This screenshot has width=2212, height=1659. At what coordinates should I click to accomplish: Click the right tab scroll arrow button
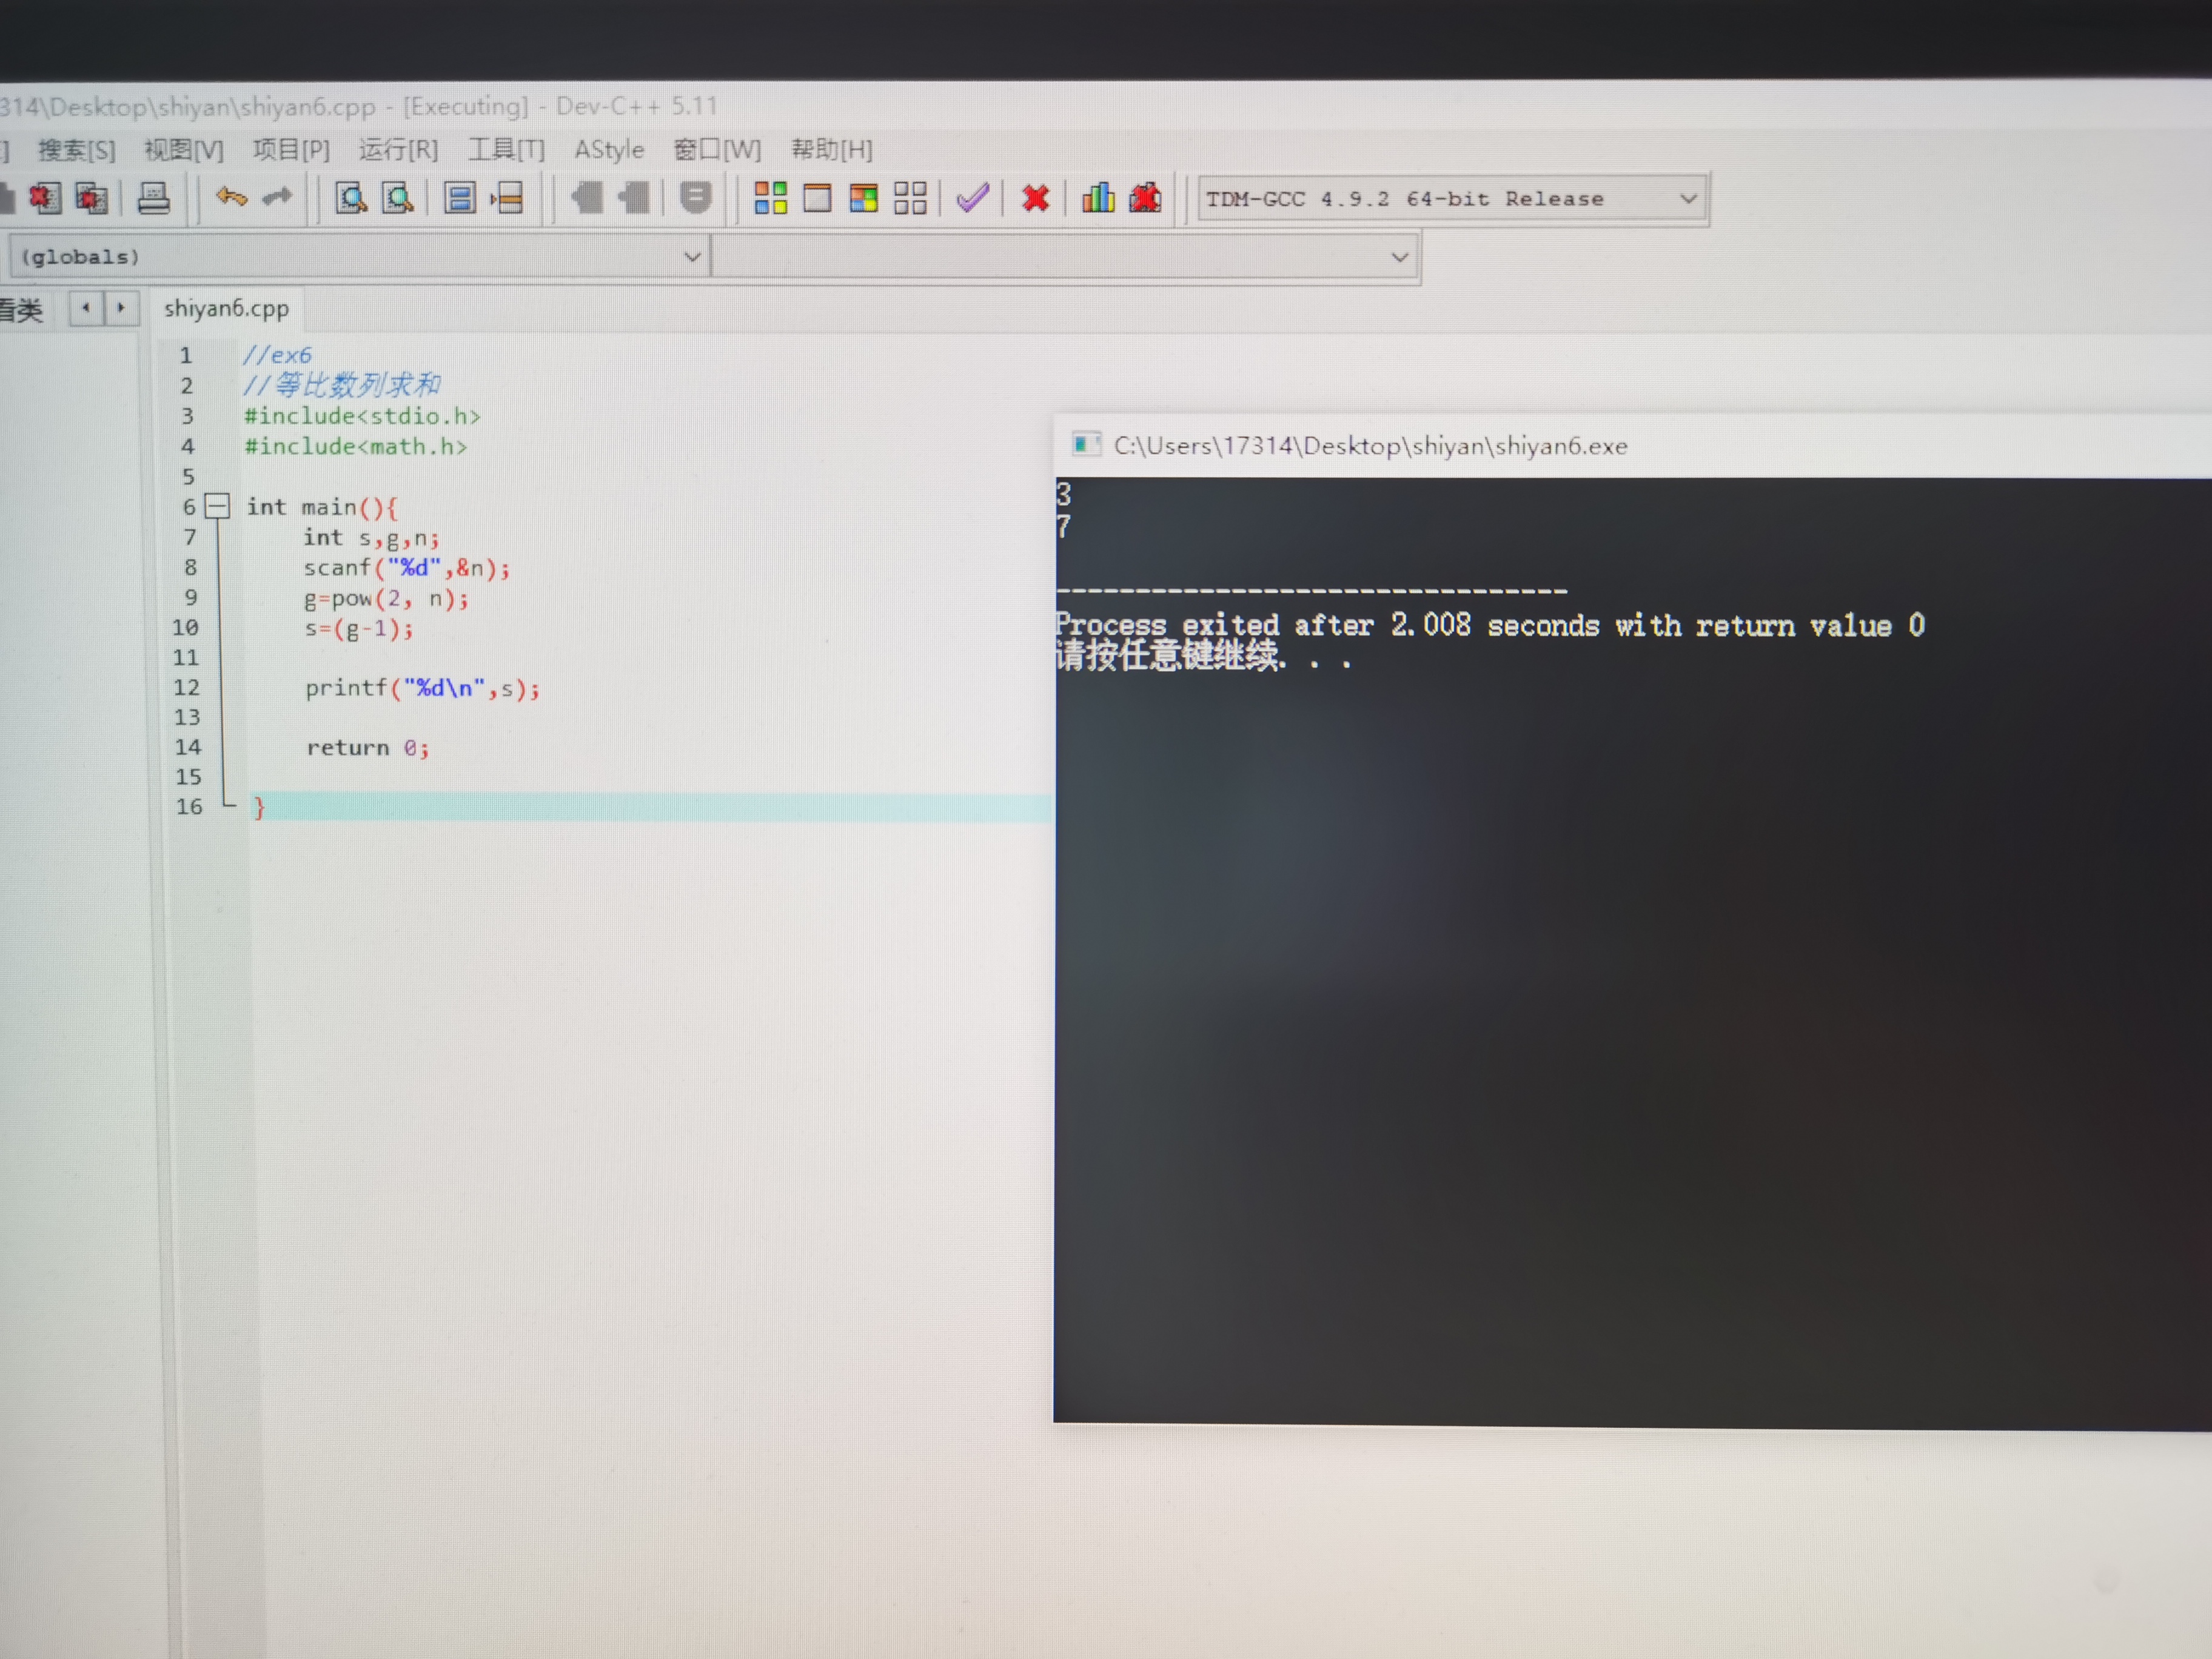121,308
